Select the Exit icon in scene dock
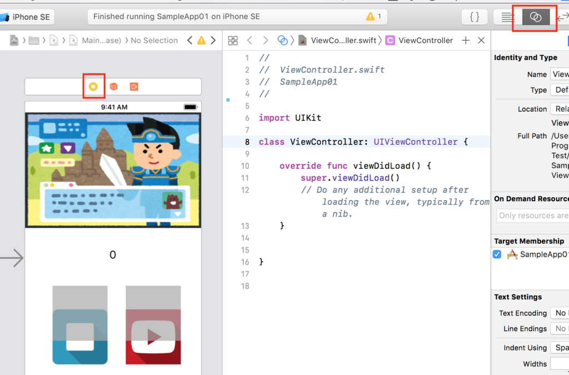This screenshot has width=569, height=375. point(134,86)
